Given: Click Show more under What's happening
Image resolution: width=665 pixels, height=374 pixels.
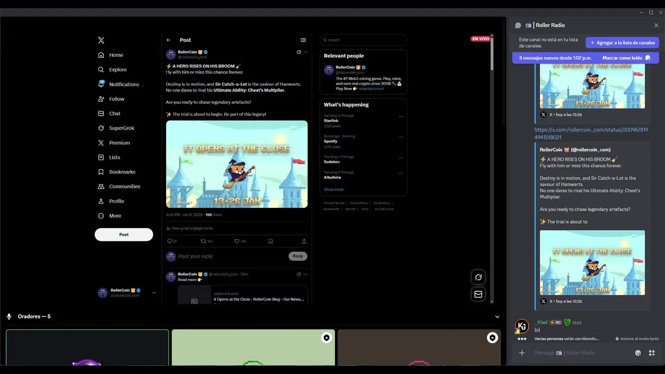Looking at the screenshot, I should 334,190.
